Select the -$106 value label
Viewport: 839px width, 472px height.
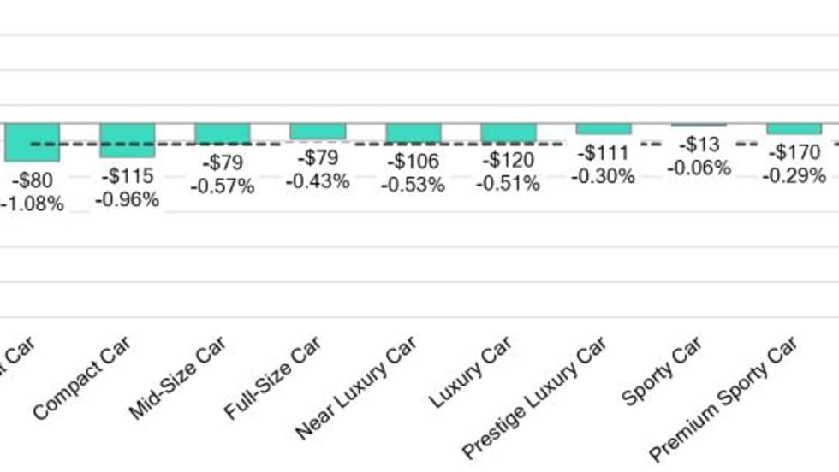[x=414, y=162]
